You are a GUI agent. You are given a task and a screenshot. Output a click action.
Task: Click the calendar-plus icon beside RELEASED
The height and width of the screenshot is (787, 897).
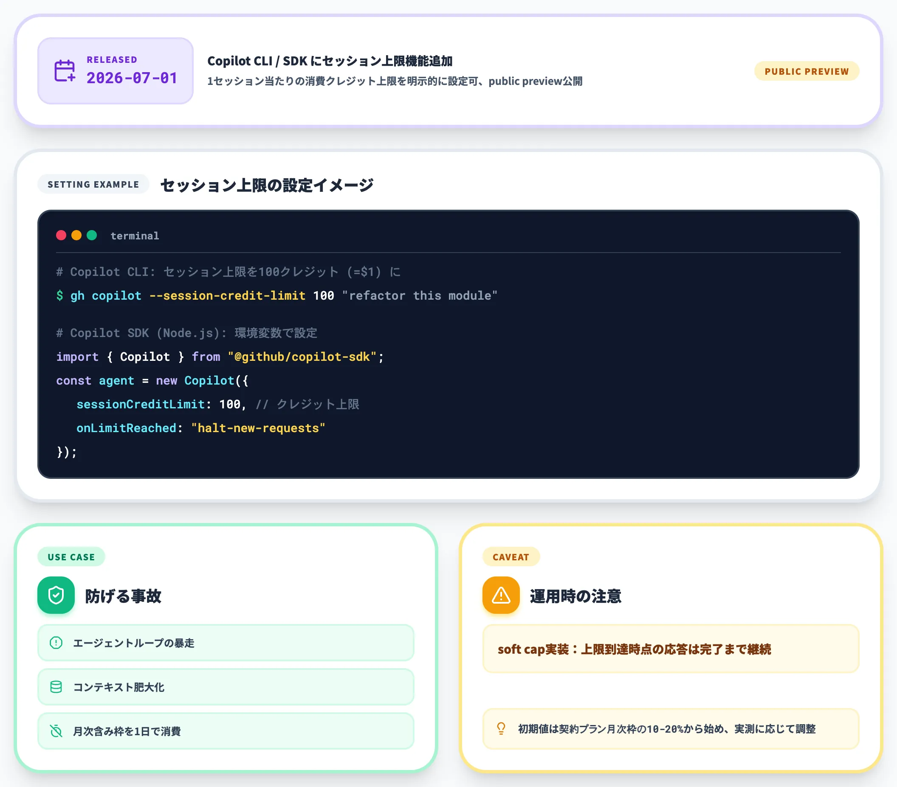click(65, 70)
